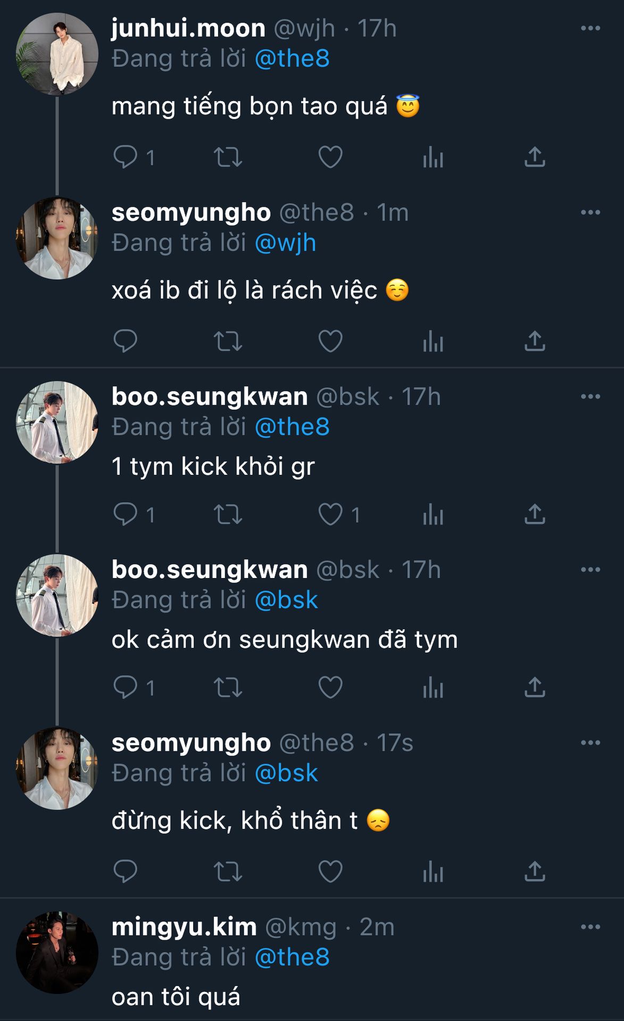This screenshot has height=1021, width=624.
Task: Like the "1 tym kick khỏi gr" tweet
Action: [x=330, y=515]
